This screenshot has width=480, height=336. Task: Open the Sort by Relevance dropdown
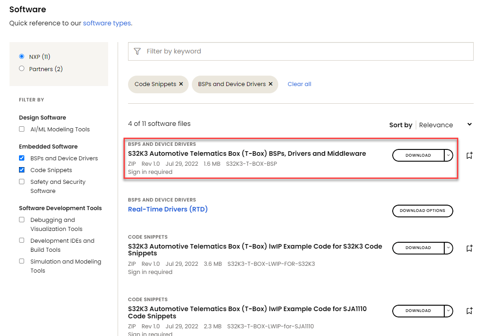(x=445, y=125)
